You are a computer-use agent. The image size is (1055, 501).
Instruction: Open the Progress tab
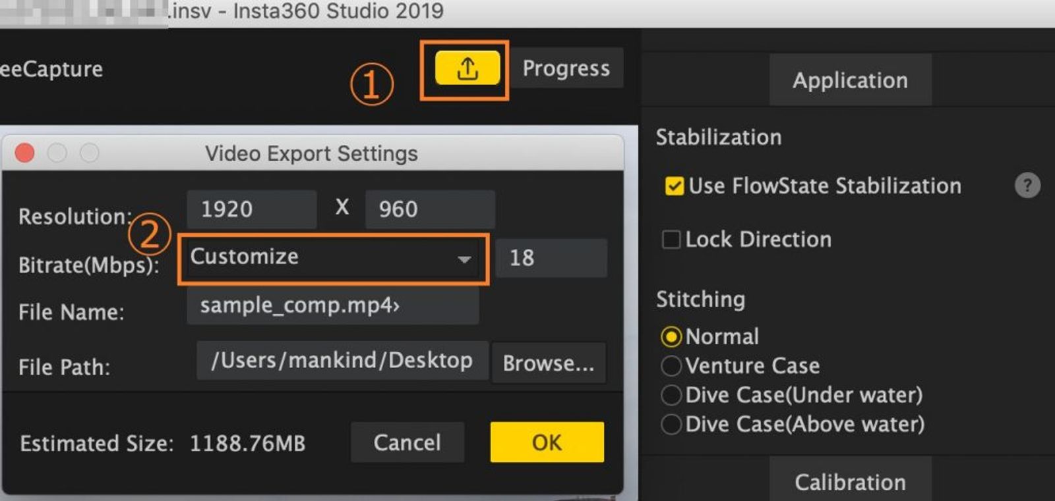tap(566, 68)
